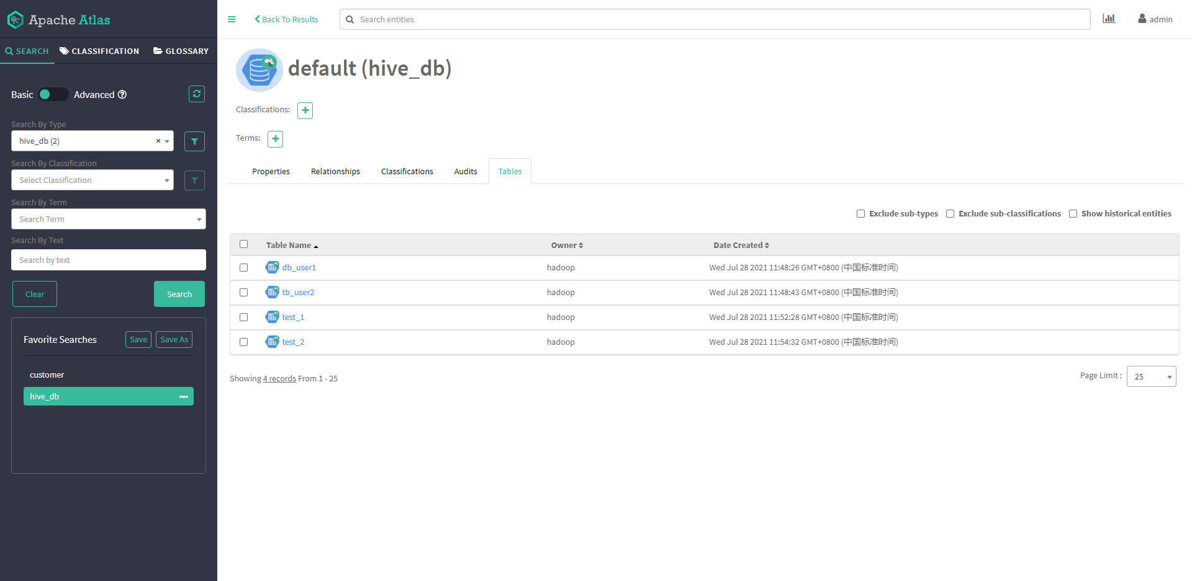Focus the Search by text field
The height and width of the screenshot is (581, 1192).
click(109, 260)
